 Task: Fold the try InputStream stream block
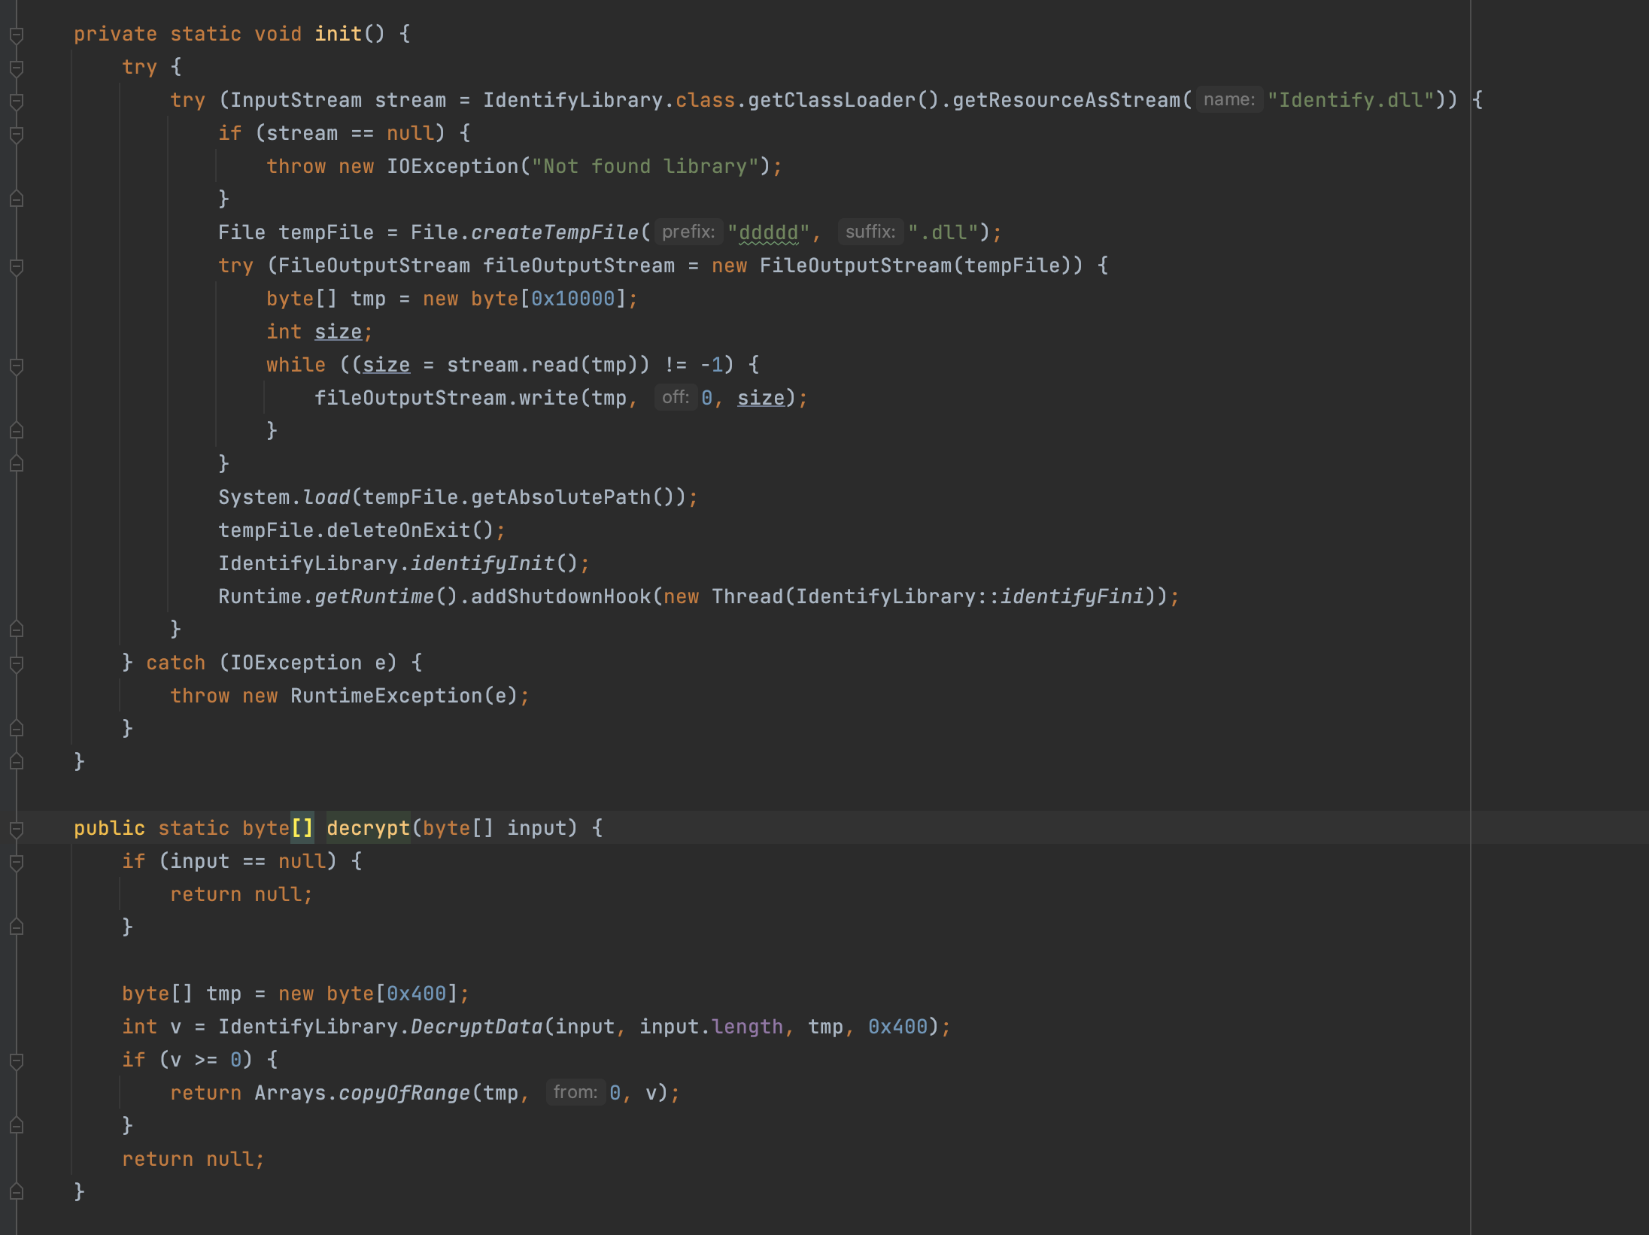click(17, 101)
